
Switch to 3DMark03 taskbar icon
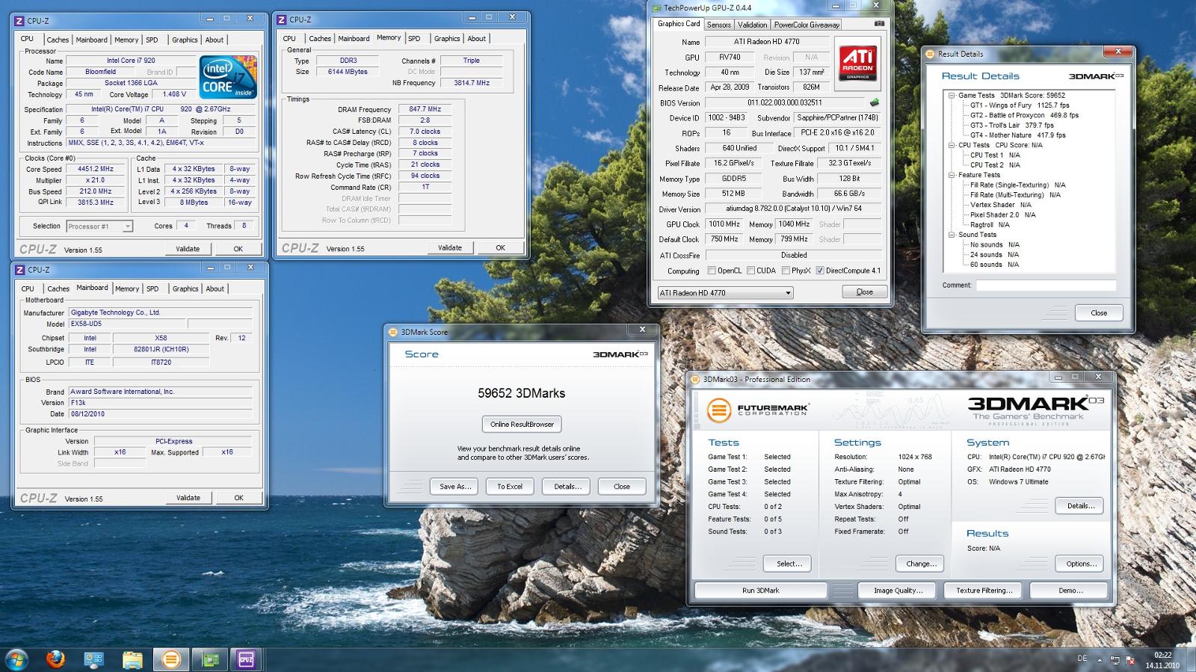pos(171,659)
